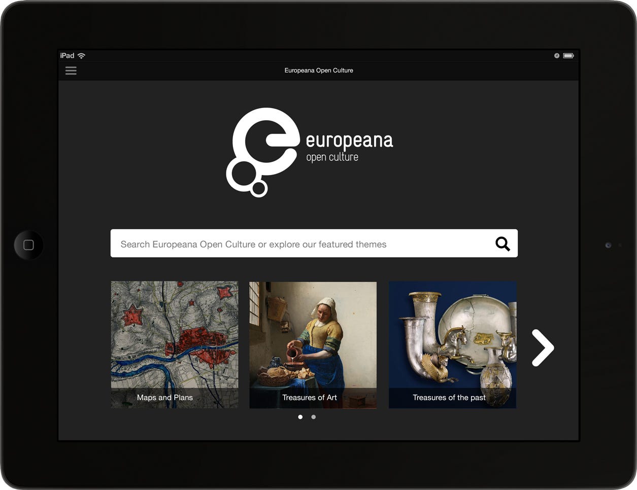Tap the clock alarm status icon
This screenshot has width=637, height=490.
[557, 56]
